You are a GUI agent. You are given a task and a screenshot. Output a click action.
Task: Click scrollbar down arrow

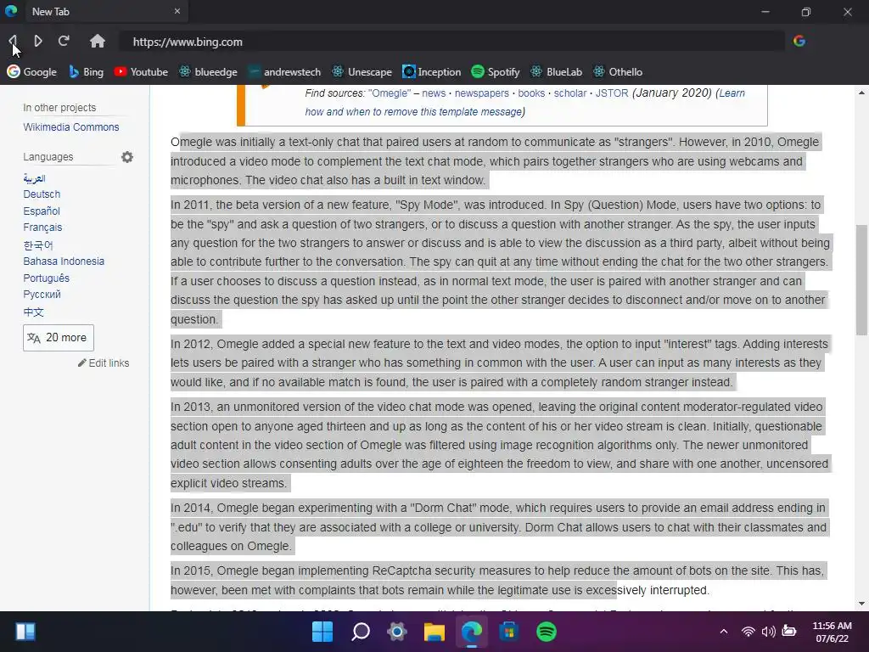click(x=861, y=604)
